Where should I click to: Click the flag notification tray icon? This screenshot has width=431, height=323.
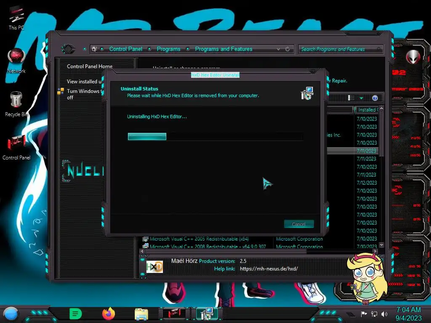point(364,314)
